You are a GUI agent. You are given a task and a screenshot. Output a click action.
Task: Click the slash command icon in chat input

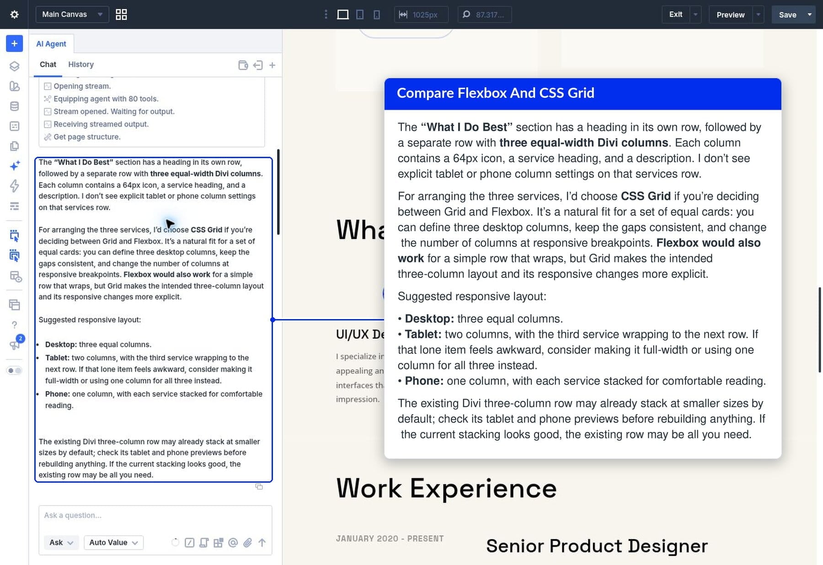(x=189, y=543)
